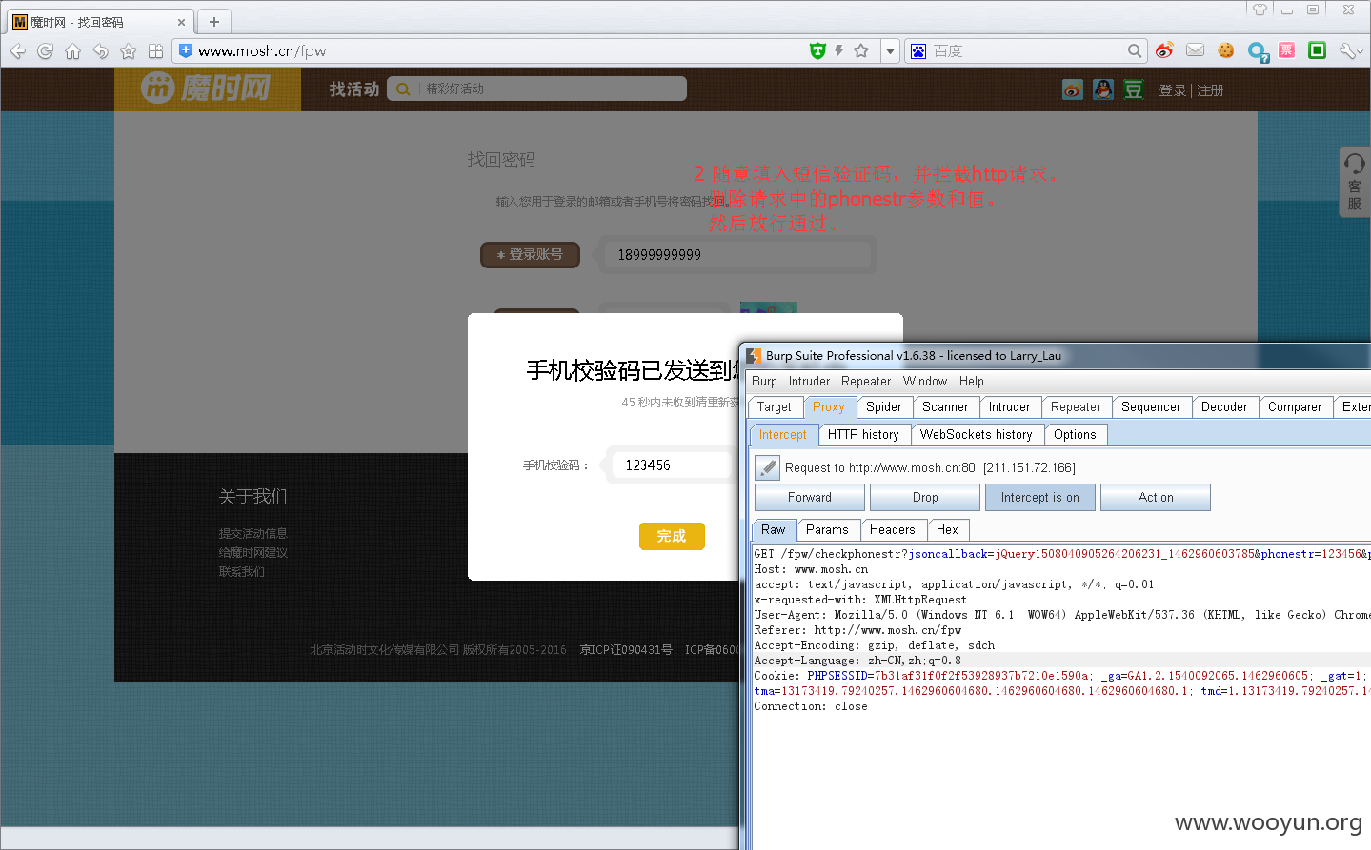1371x850 pixels.
Task: Switch to the Sequencer tab
Action: point(1151,406)
